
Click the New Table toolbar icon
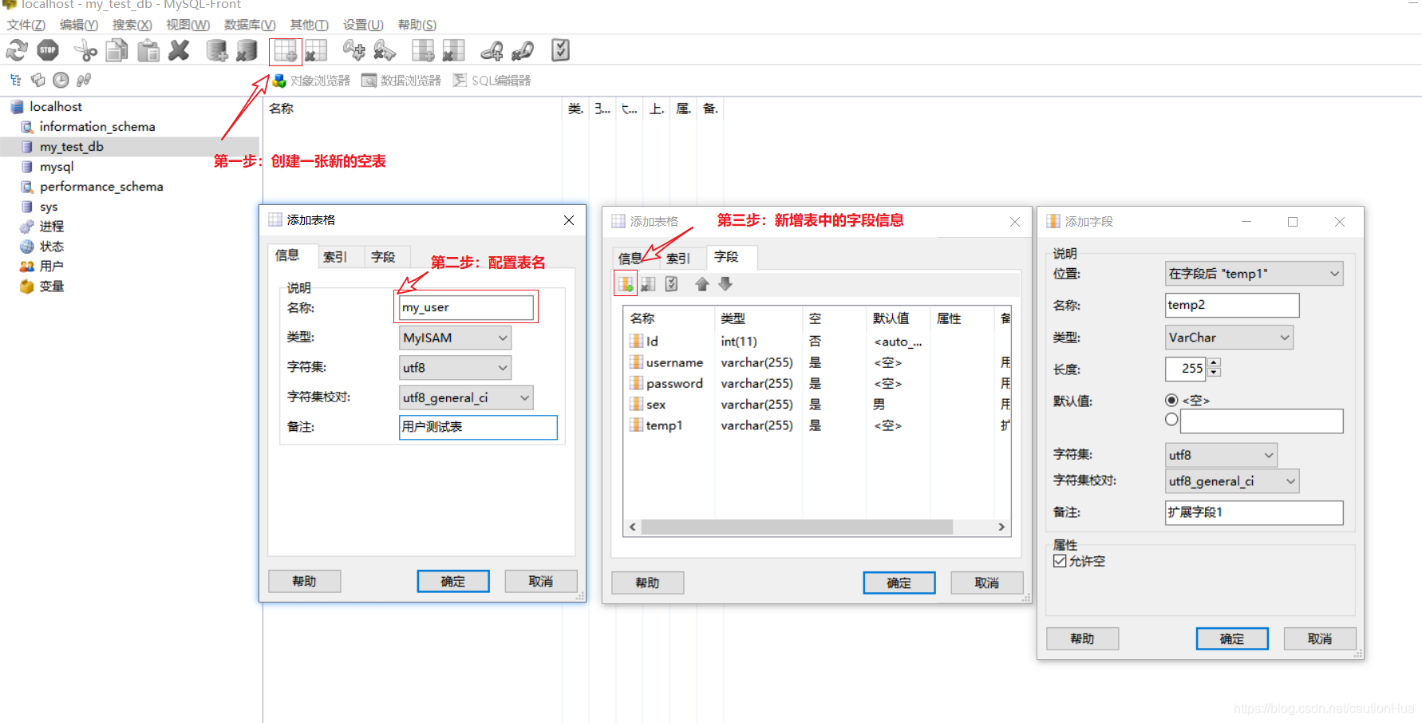pos(285,52)
